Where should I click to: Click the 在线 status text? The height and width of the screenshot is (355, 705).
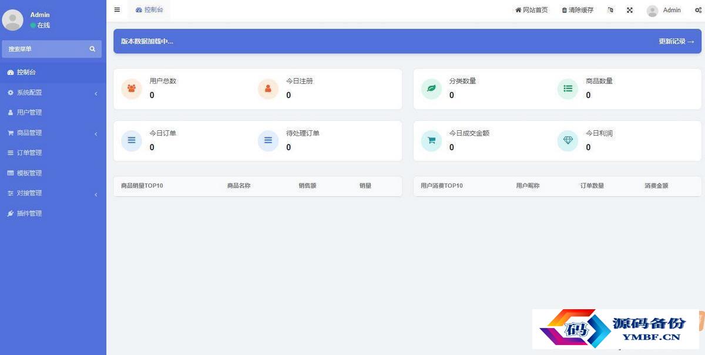[43, 25]
